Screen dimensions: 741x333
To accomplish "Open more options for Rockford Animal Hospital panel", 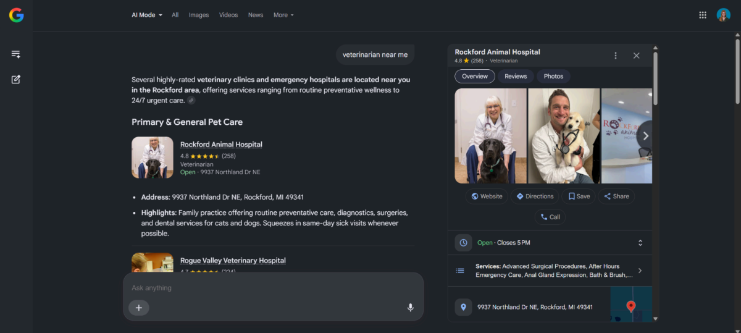I will pos(615,56).
